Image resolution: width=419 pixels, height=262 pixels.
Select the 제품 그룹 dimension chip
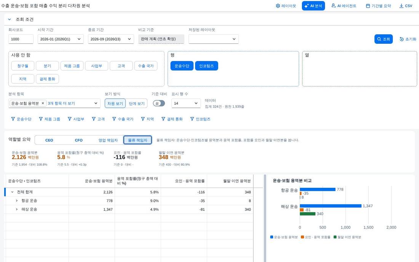pyautogui.click(x=72, y=66)
